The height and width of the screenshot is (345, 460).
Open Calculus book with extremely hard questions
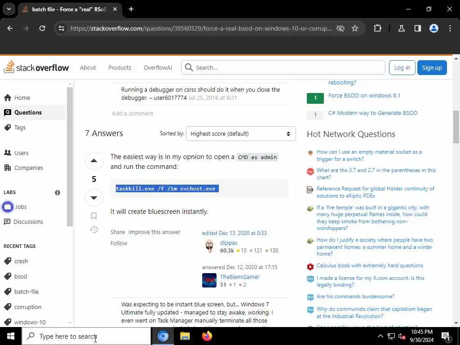pyautogui.click(x=370, y=265)
